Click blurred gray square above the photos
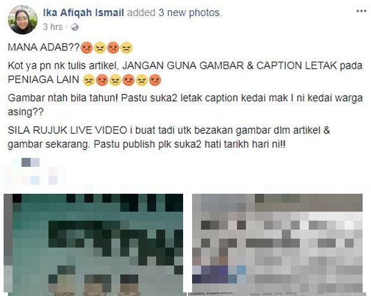Screen dimensions: 371x296 click(26, 163)
